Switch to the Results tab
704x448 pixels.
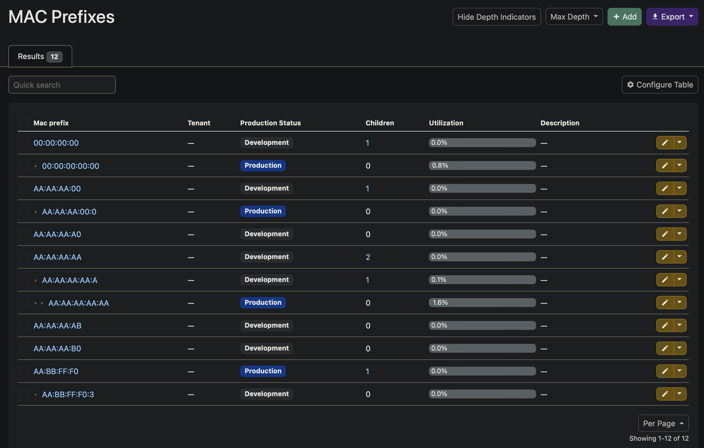click(40, 56)
